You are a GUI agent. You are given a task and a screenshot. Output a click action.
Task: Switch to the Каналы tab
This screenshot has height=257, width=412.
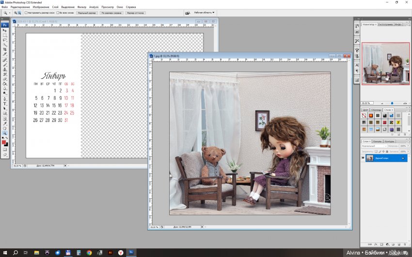[x=377, y=141]
